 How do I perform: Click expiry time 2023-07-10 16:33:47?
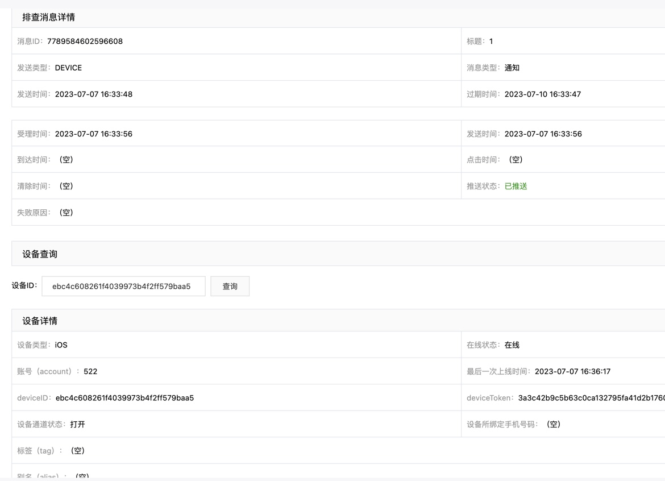click(543, 94)
